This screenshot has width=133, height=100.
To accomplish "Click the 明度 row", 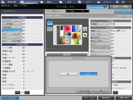I will coord(22,81).
